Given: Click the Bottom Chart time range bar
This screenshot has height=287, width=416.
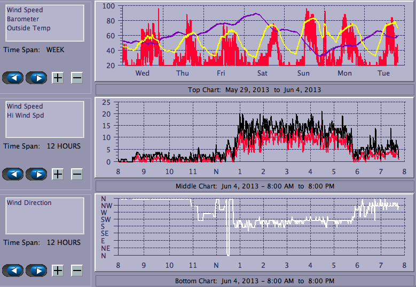Looking at the screenshot, I should [254, 281].
